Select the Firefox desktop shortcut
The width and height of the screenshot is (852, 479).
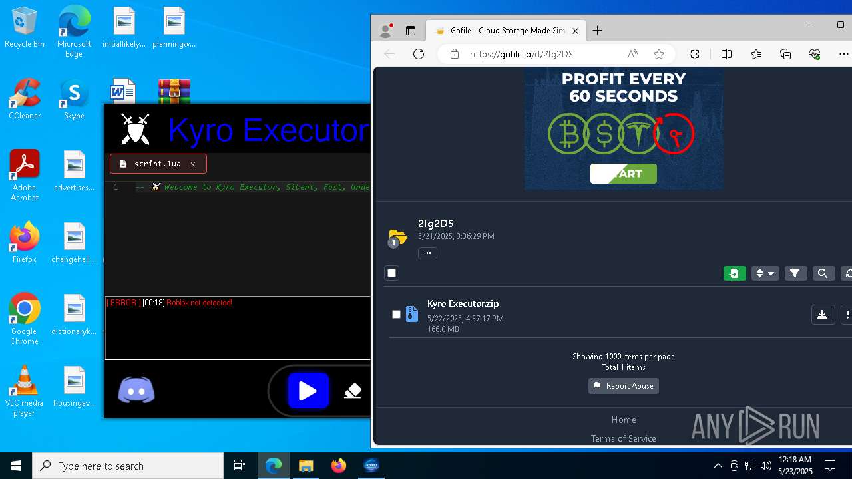pyautogui.click(x=25, y=243)
